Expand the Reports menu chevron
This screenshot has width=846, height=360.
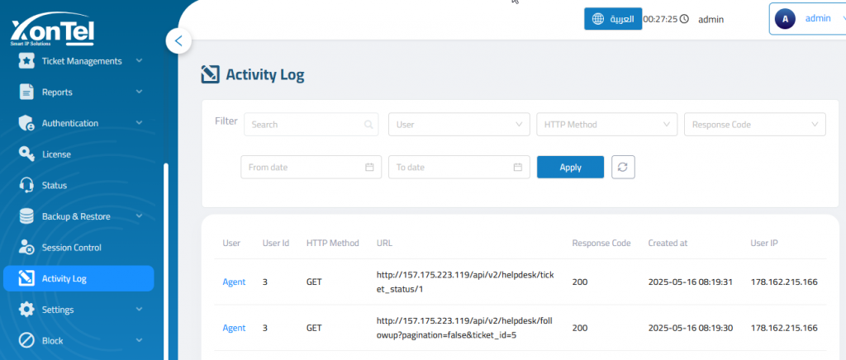[139, 92]
